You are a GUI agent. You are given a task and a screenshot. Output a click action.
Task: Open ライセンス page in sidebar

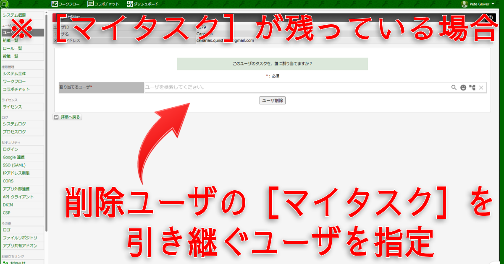point(22,107)
